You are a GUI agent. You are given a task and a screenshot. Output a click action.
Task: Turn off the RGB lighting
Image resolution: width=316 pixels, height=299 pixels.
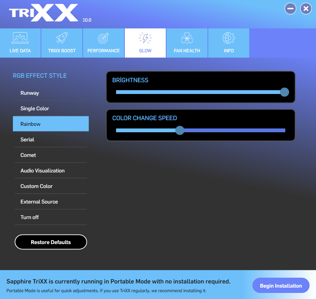coord(51,217)
